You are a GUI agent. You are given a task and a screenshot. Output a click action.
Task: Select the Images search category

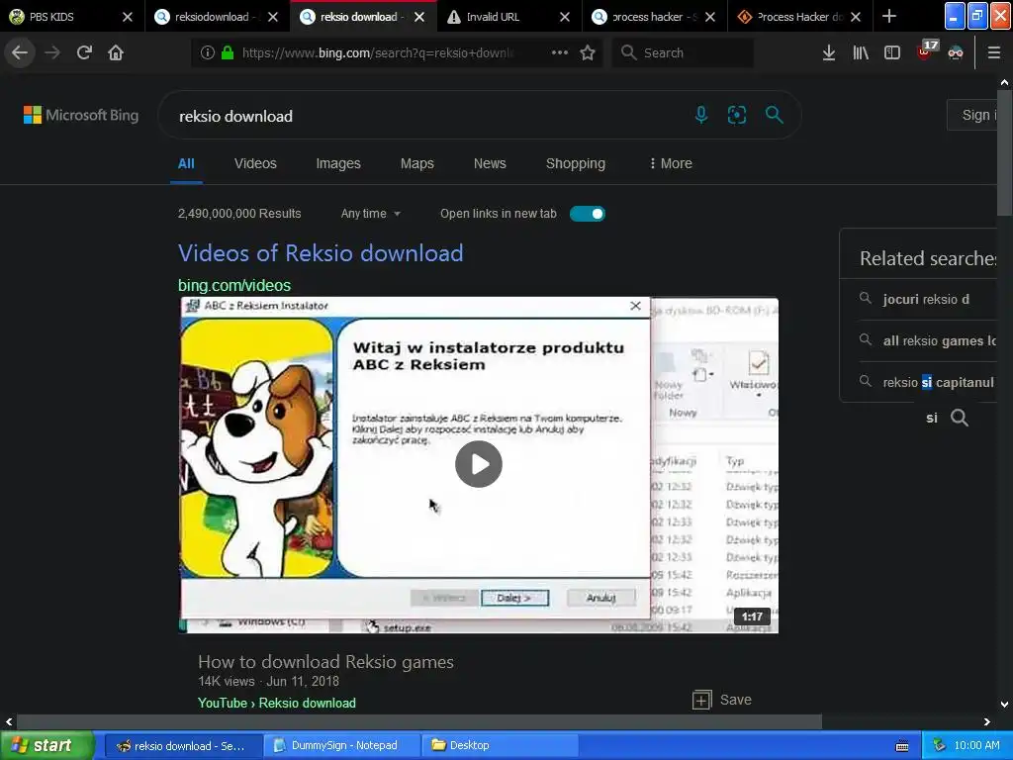point(338,163)
